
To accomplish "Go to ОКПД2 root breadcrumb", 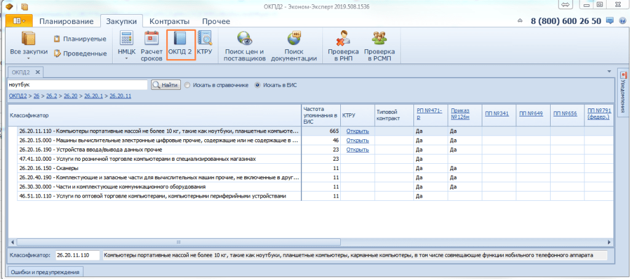I will click(18, 96).
